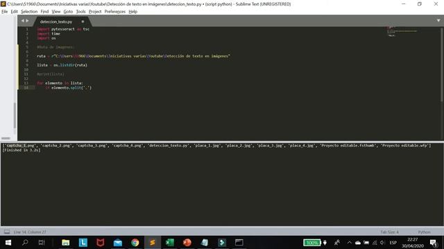Open Google Chrome from taskbar
444x249 pixels.
pyautogui.click(x=135, y=243)
